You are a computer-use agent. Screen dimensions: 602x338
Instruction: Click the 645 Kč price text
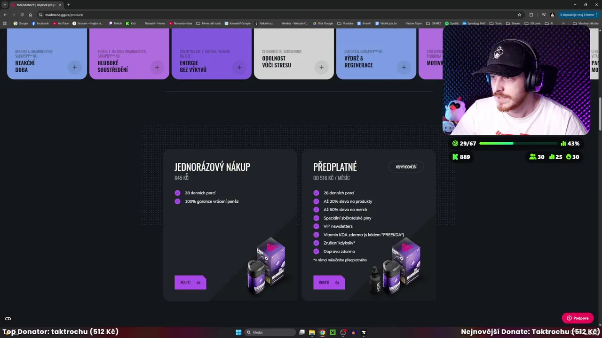coord(182,178)
